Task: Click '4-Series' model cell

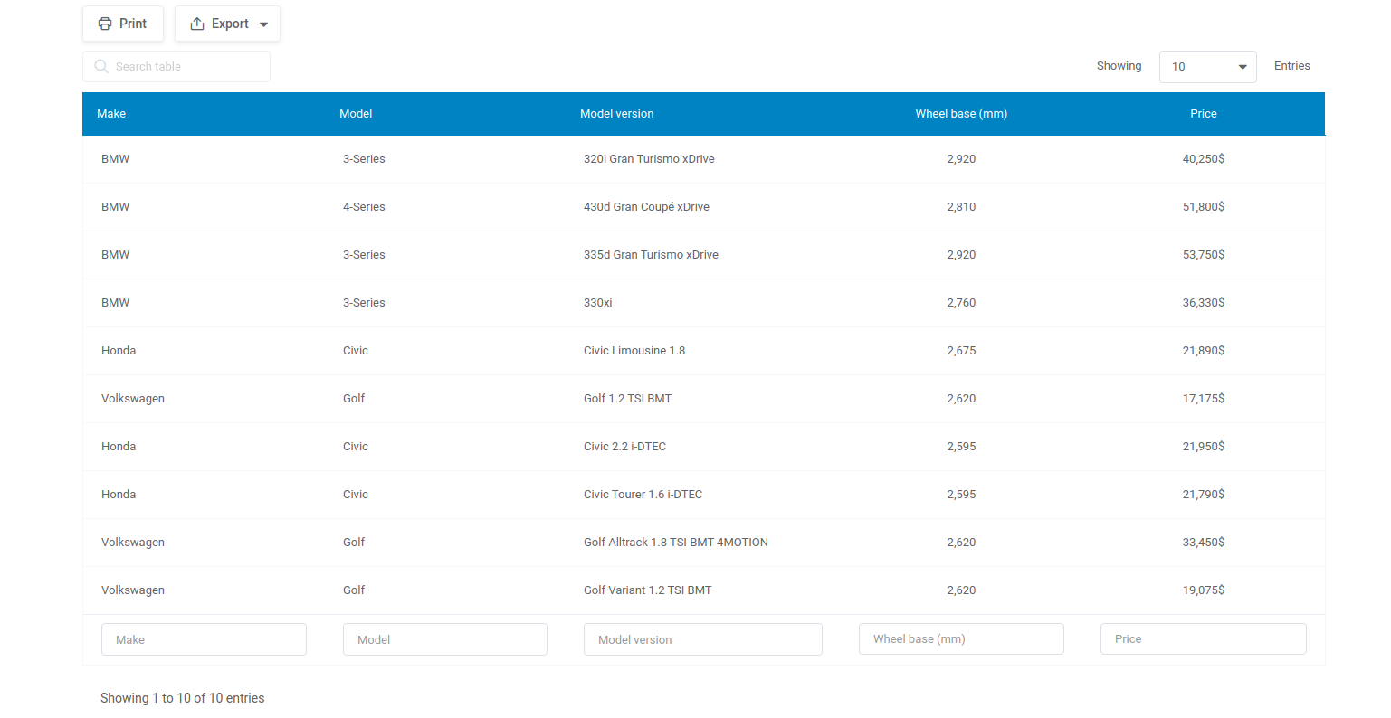Action: tap(364, 207)
